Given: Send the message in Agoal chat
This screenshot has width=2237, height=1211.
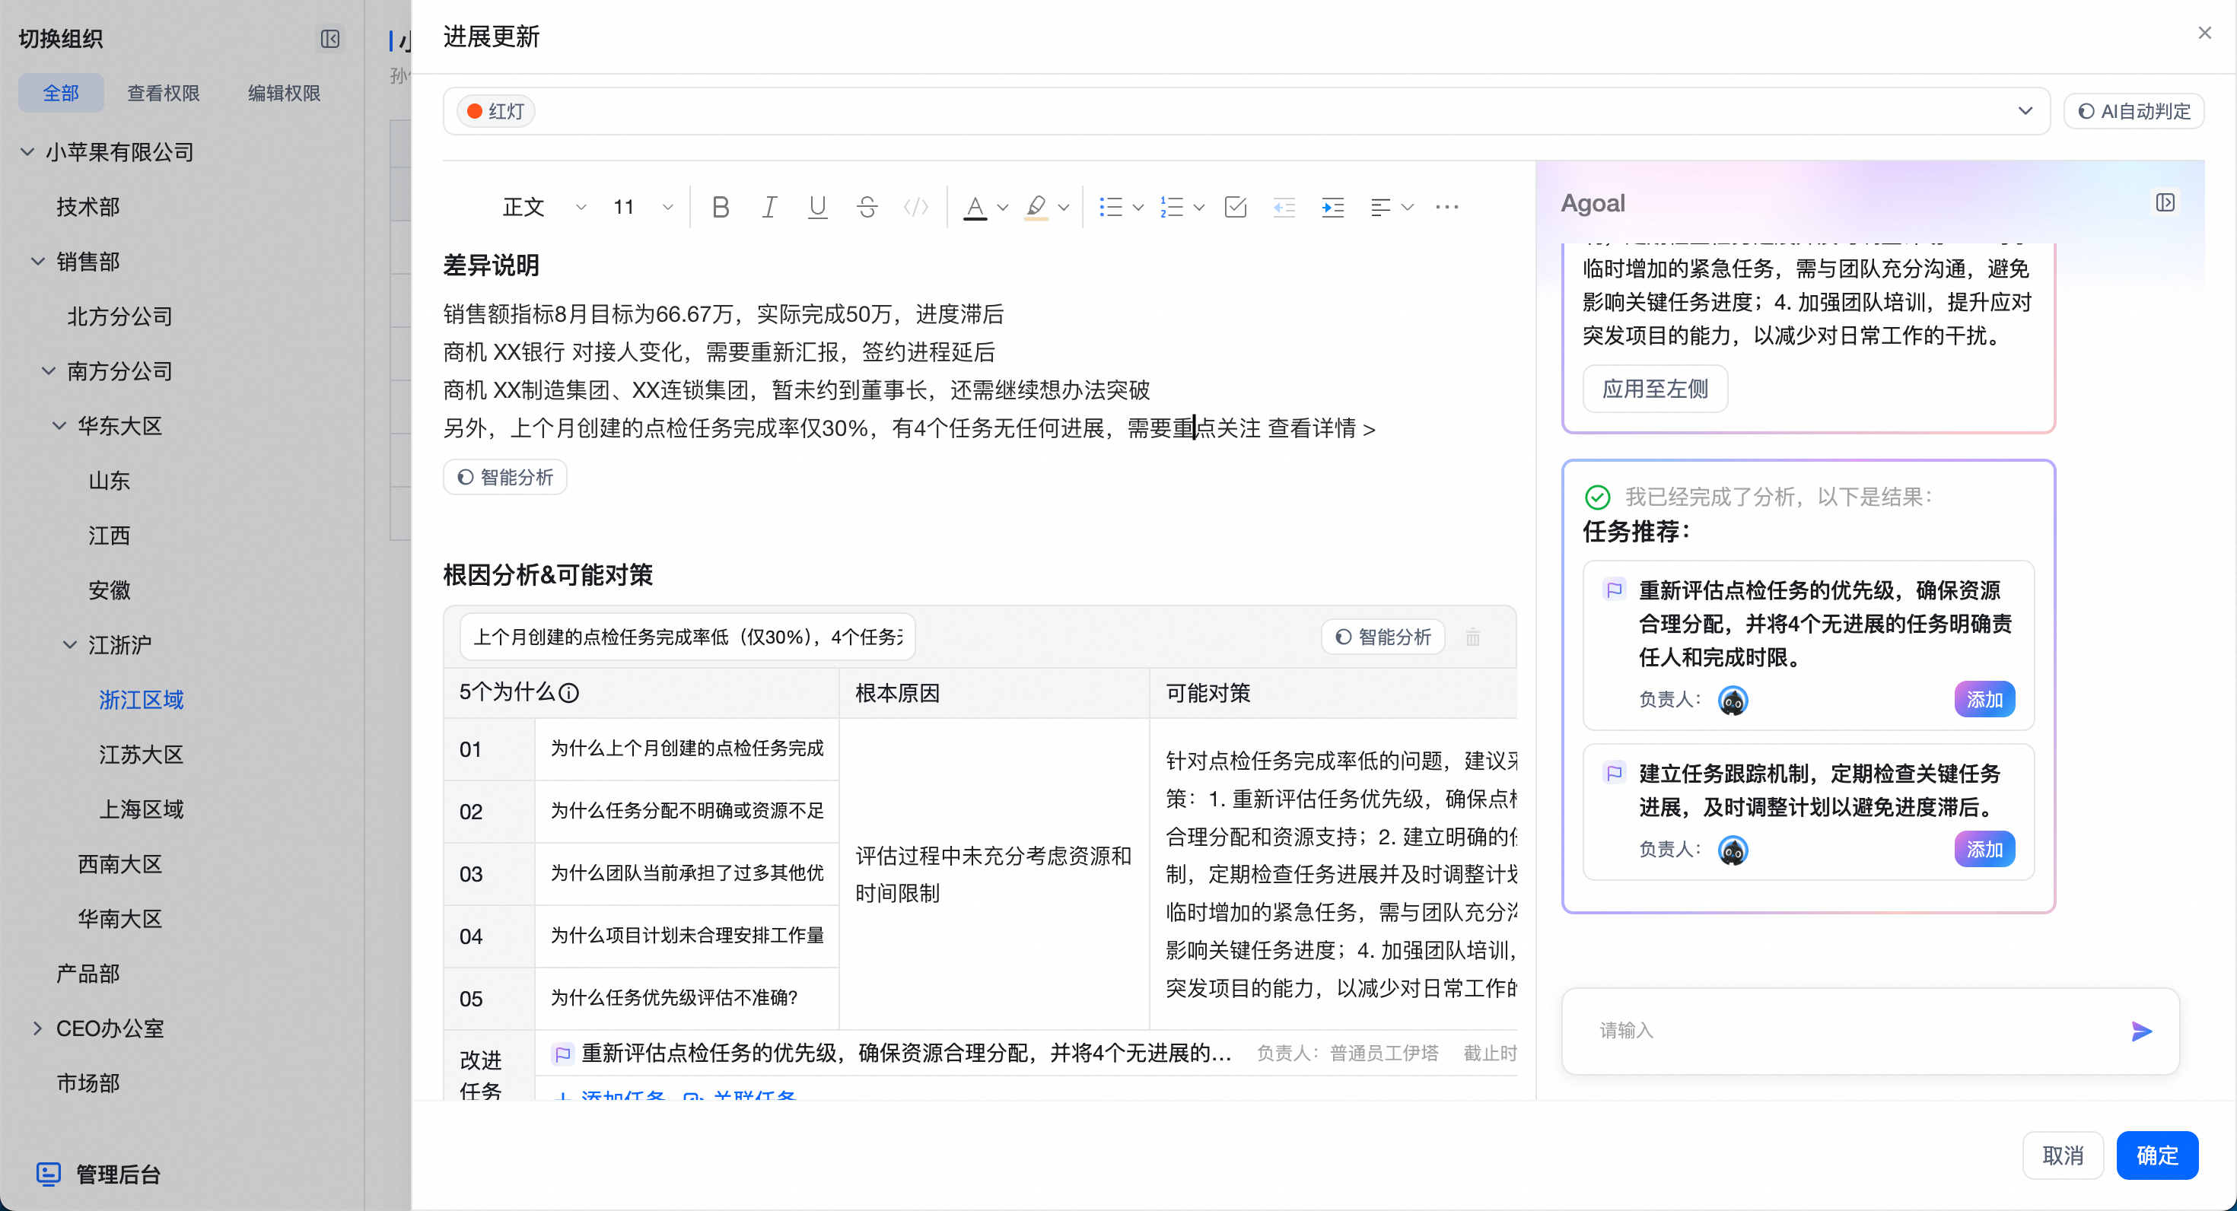Looking at the screenshot, I should 2141,1031.
